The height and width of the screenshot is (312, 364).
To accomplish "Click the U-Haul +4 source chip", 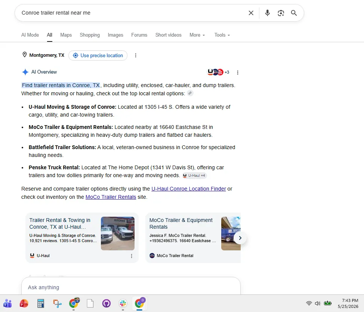I will tap(194, 176).
